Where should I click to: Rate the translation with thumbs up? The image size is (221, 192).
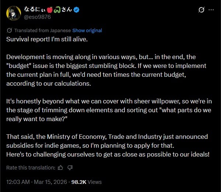61,168
